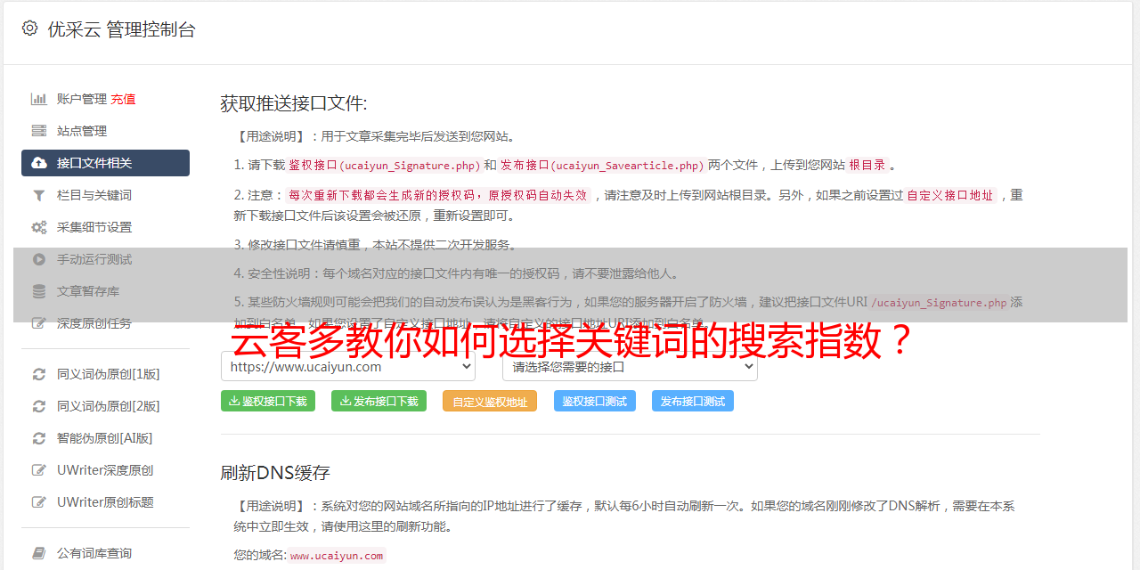Image resolution: width=1140 pixels, height=570 pixels.
Task: Open 账户管理 in the sidebar
Action: (82, 99)
